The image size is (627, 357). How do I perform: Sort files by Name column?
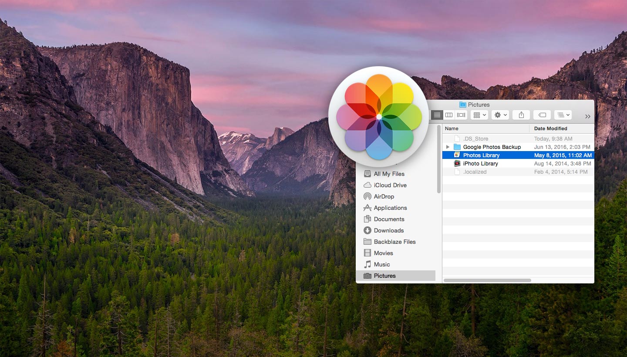coord(485,128)
